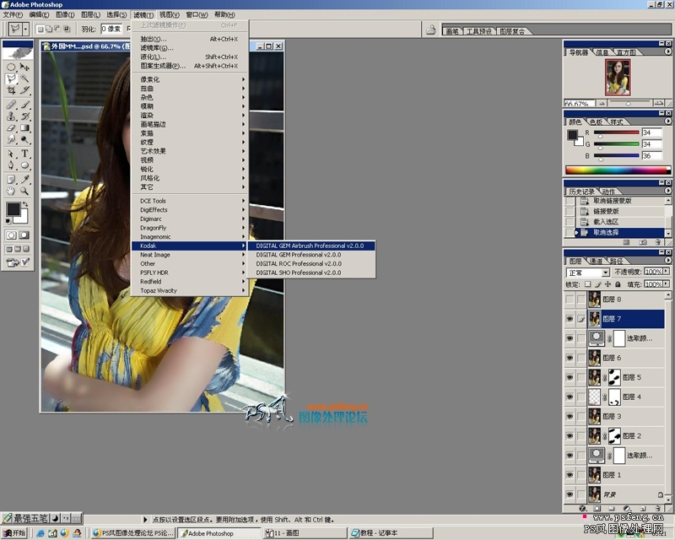The width and height of the screenshot is (675, 540).
Task: Add a layer style from Layers panel footer
Action: (582, 509)
